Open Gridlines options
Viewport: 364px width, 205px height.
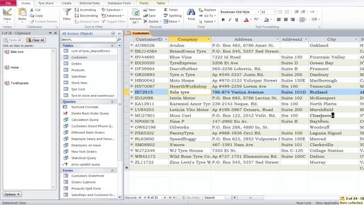tap(303, 19)
